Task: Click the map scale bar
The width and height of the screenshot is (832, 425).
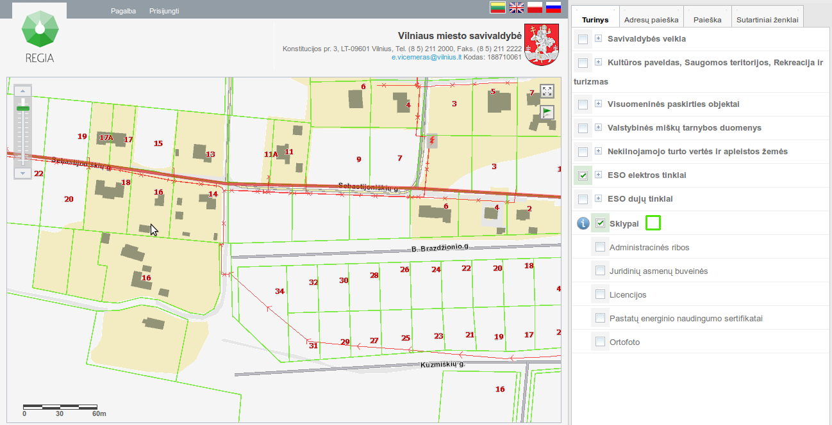Action: click(60, 406)
